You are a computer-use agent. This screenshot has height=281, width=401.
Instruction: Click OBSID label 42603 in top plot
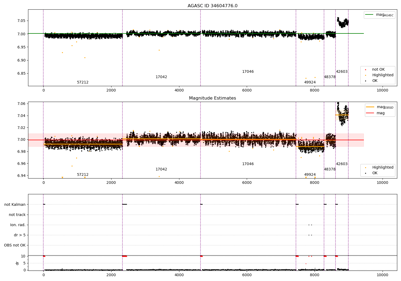342,72
